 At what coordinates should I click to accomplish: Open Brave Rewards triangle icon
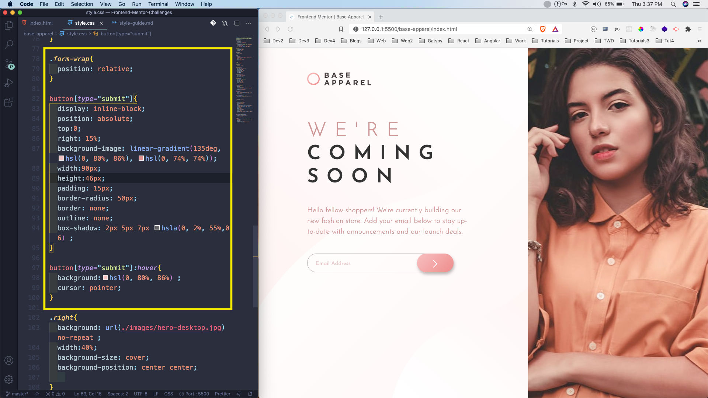click(x=555, y=29)
